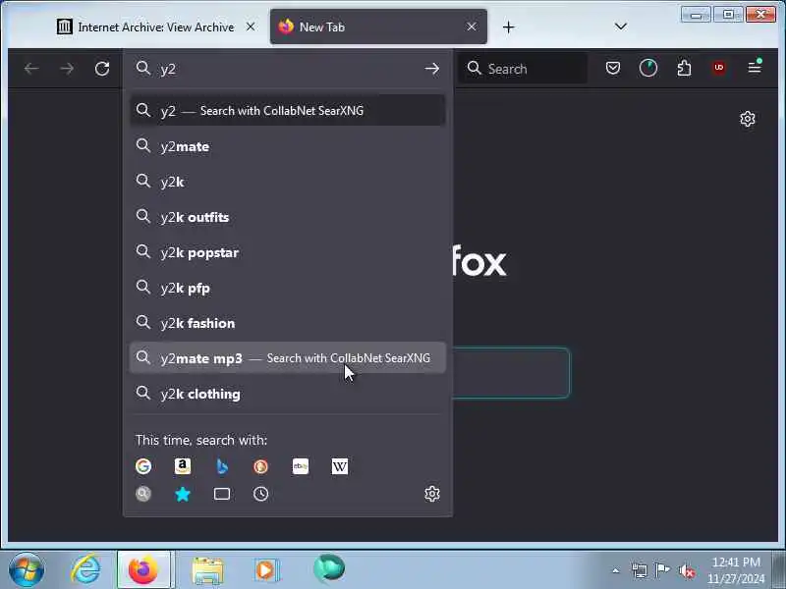786x589 pixels.
Task: Open the Windows Start menu
Action: [27, 569]
